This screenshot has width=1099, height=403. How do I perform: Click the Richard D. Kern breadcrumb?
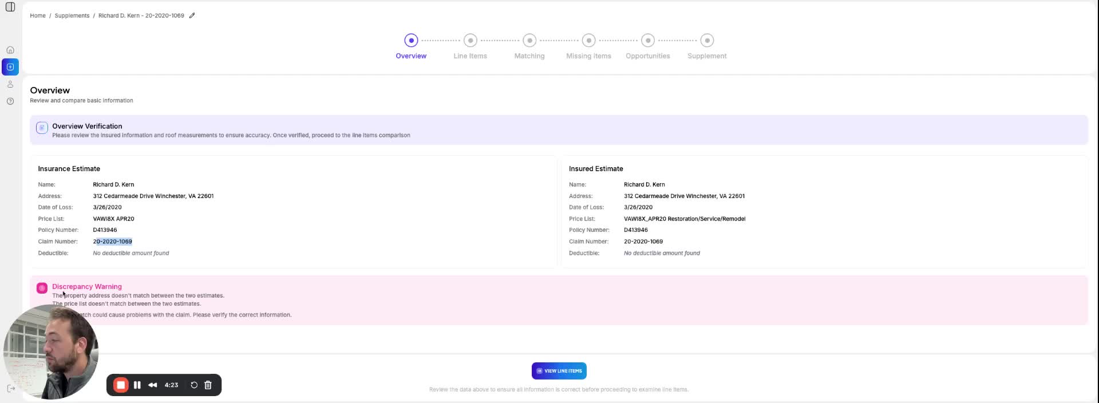(141, 15)
